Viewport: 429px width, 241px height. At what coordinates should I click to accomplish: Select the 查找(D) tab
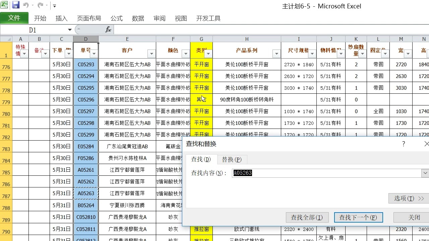point(201,159)
